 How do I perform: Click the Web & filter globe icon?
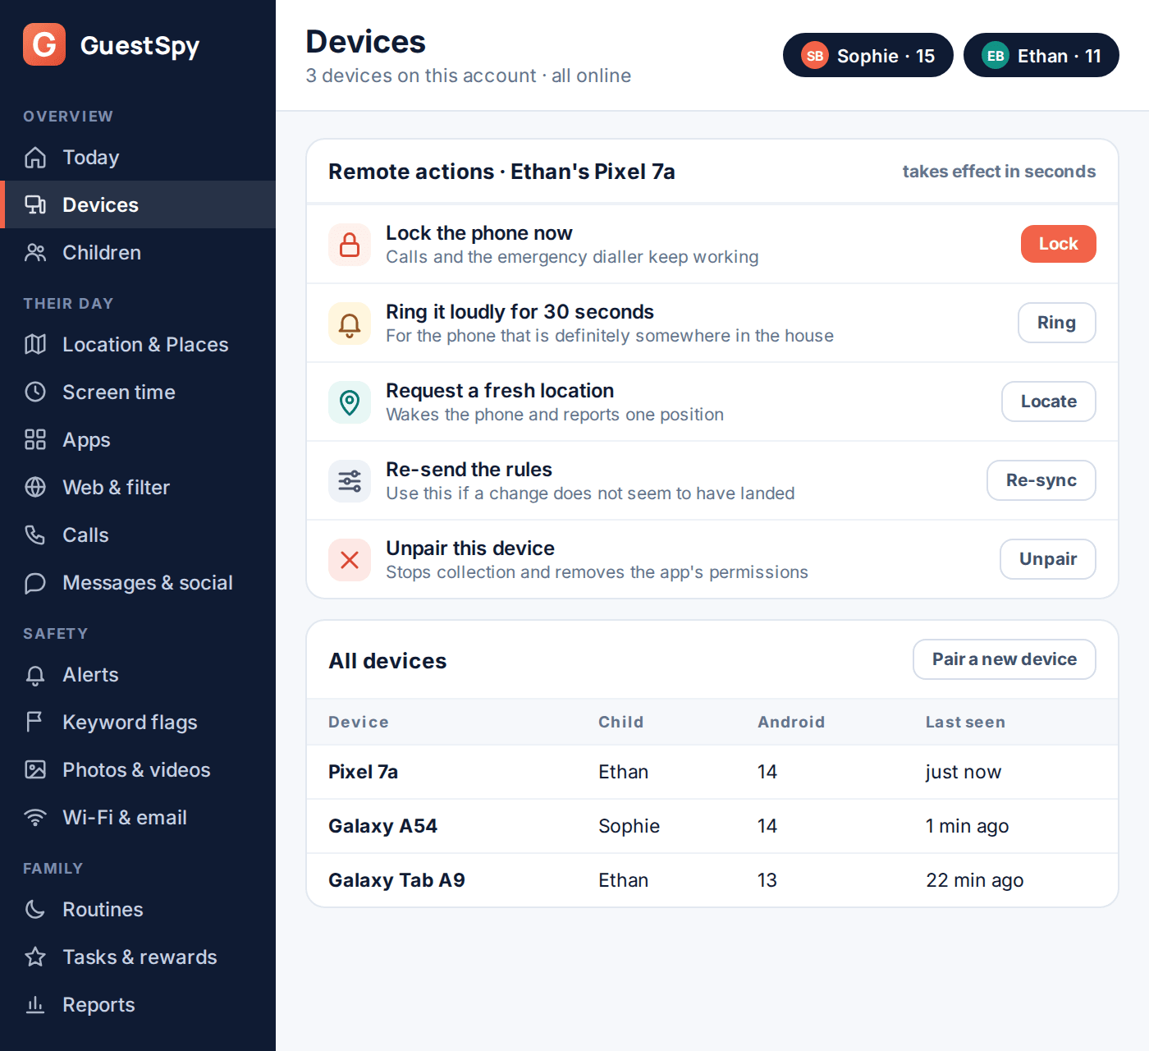coord(35,487)
